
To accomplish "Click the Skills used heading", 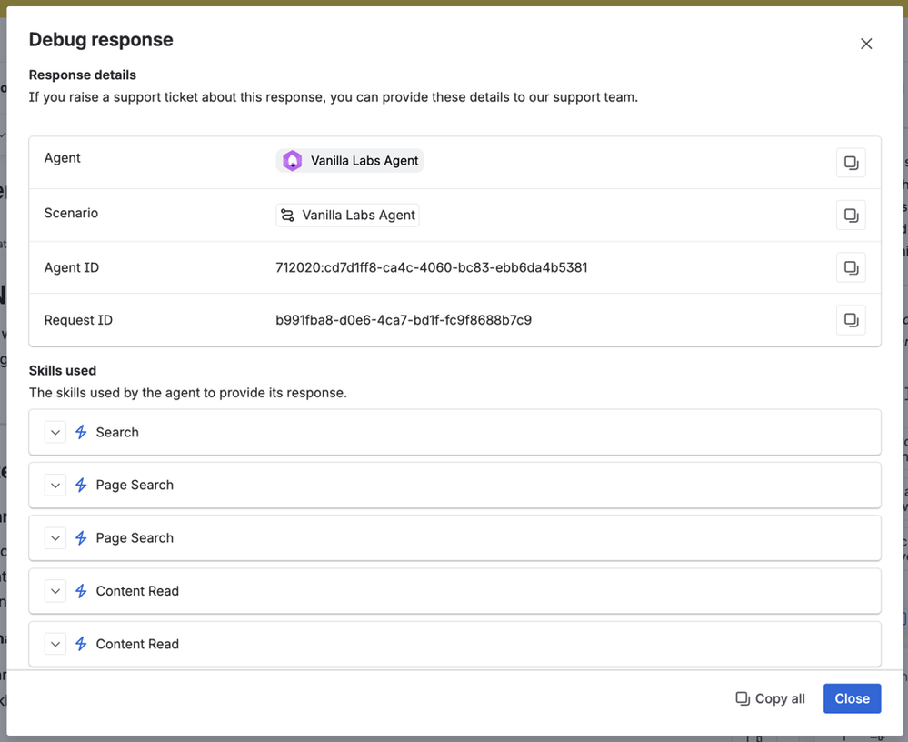I will click(63, 371).
